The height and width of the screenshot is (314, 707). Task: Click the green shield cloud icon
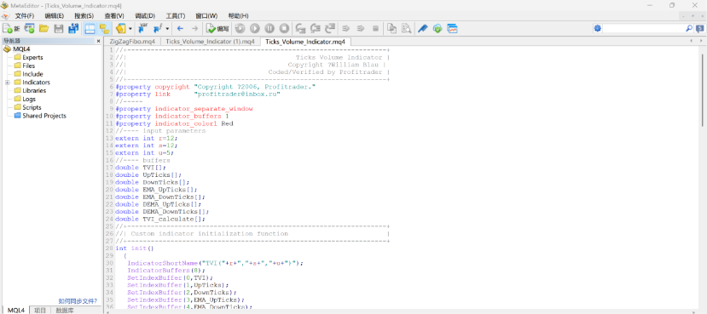437,28
